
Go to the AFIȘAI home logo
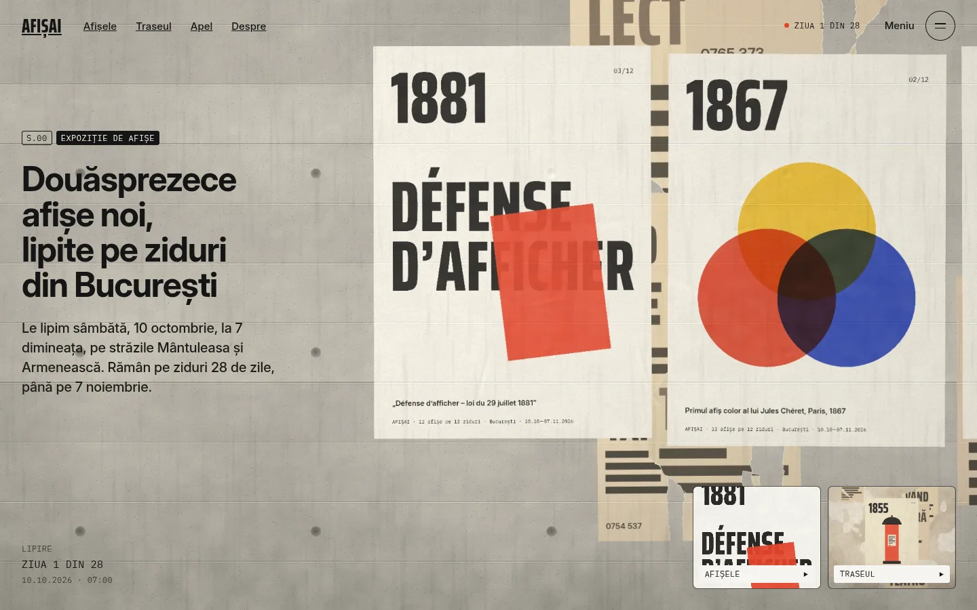coord(41,26)
